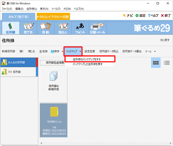The width and height of the screenshot is (173, 146).
Task: Open ツール(T) menu in menu bar
Action: 56,9
